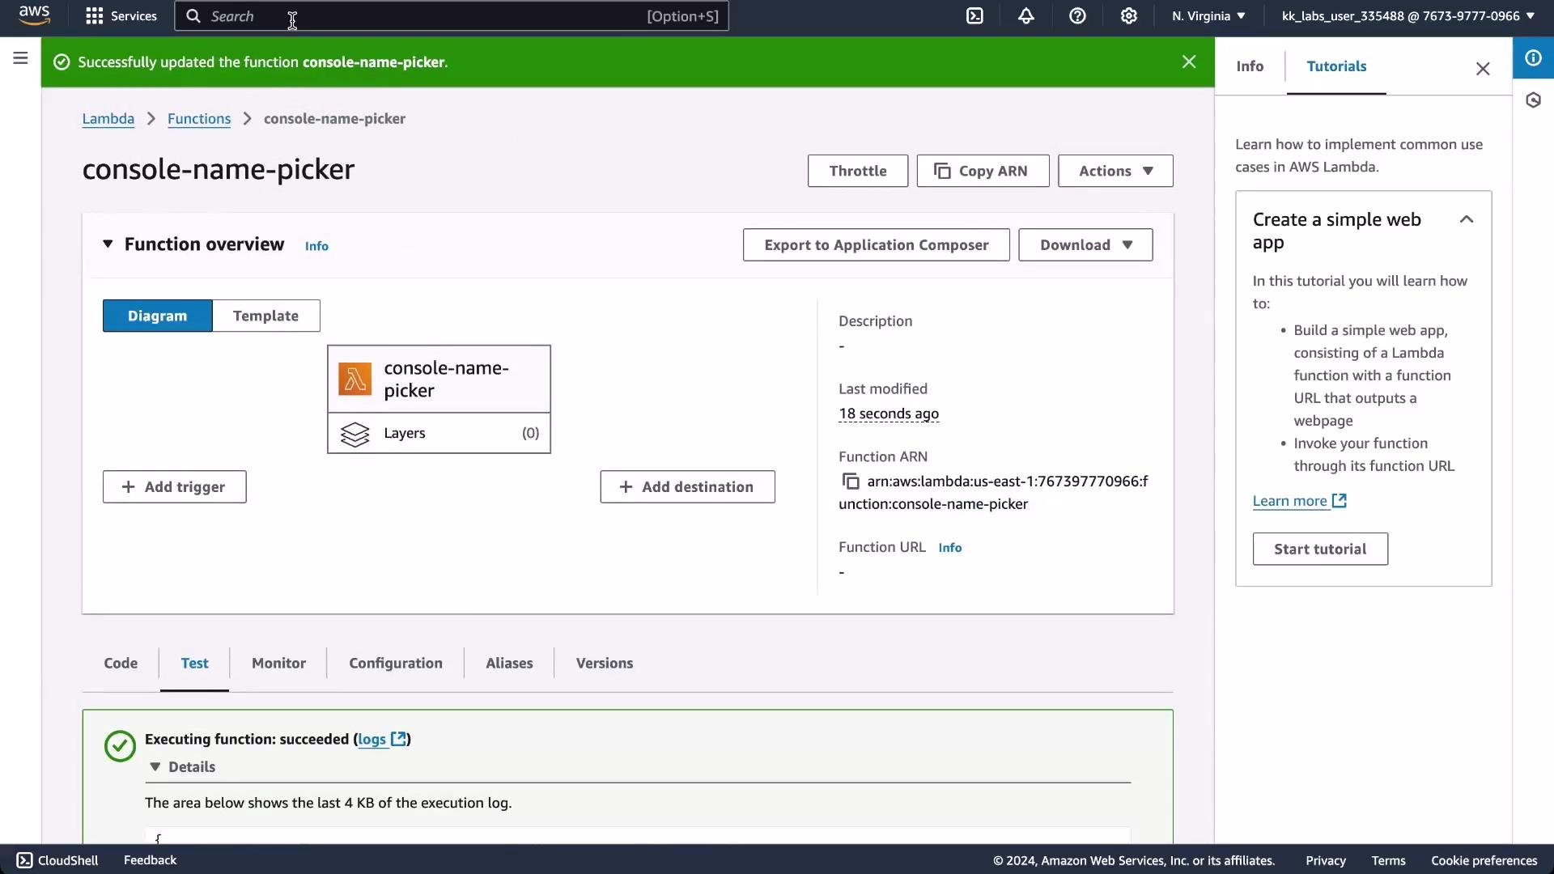Open the Terms footer link
This screenshot has height=874, width=1554.
click(x=1388, y=861)
